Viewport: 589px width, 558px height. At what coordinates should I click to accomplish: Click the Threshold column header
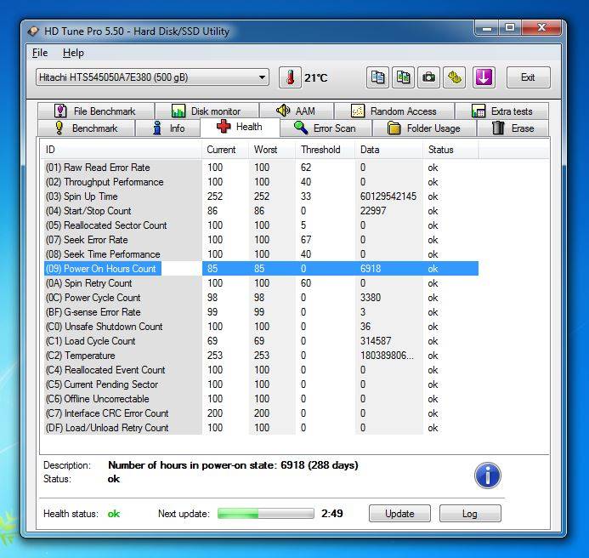[x=326, y=150]
